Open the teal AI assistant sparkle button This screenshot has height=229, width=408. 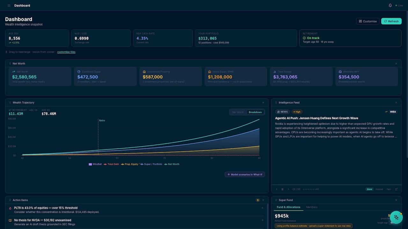click(x=396, y=217)
